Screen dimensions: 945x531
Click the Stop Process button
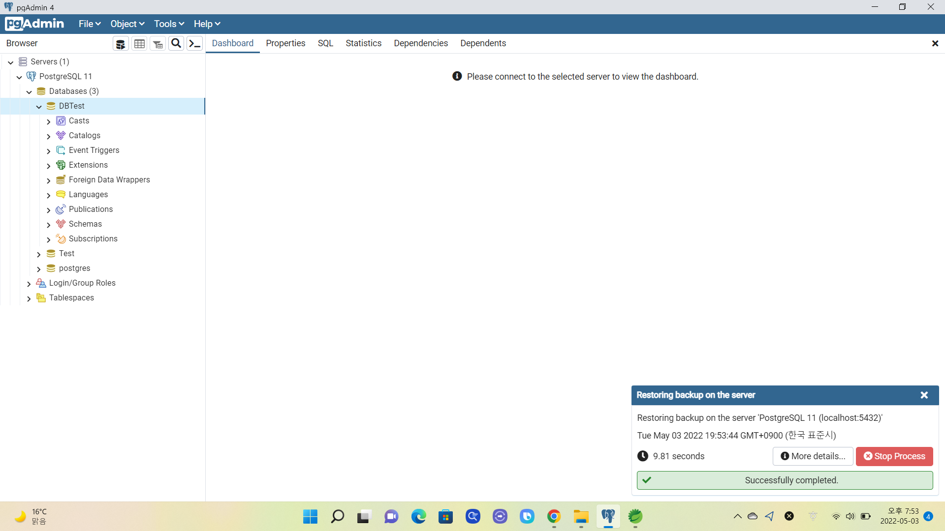point(894,456)
